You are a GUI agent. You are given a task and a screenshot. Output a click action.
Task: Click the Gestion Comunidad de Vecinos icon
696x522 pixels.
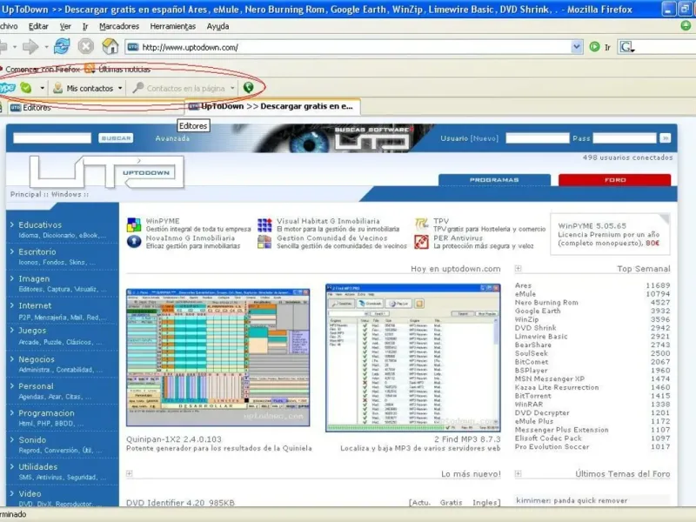click(x=264, y=242)
